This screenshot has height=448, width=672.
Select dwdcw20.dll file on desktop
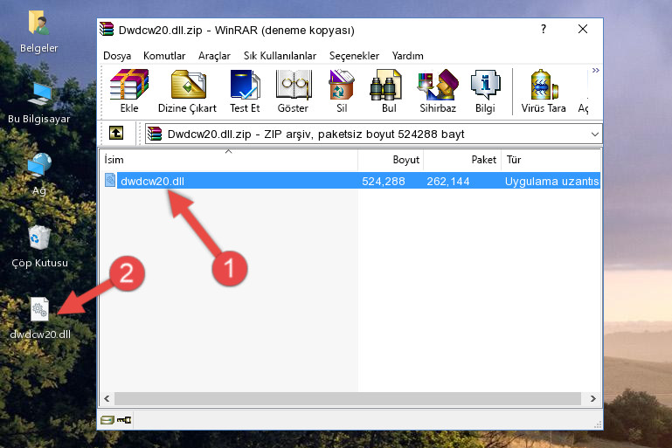tap(40, 318)
